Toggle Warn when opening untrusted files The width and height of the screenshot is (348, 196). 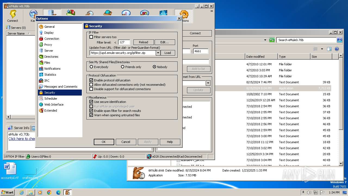point(91,115)
